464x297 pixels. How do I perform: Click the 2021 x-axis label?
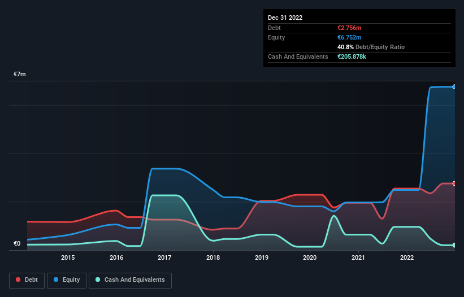click(x=358, y=257)
